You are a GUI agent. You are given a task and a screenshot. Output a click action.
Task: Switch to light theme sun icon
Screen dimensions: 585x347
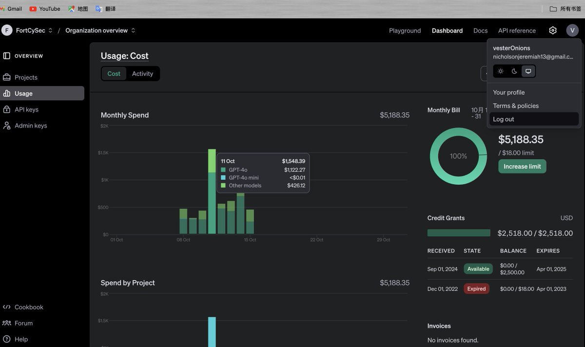pos(501,71)
